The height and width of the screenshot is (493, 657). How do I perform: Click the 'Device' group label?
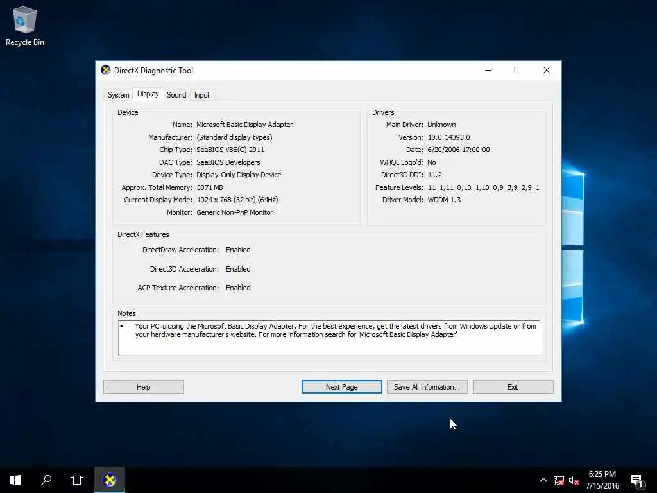point(128,112)
